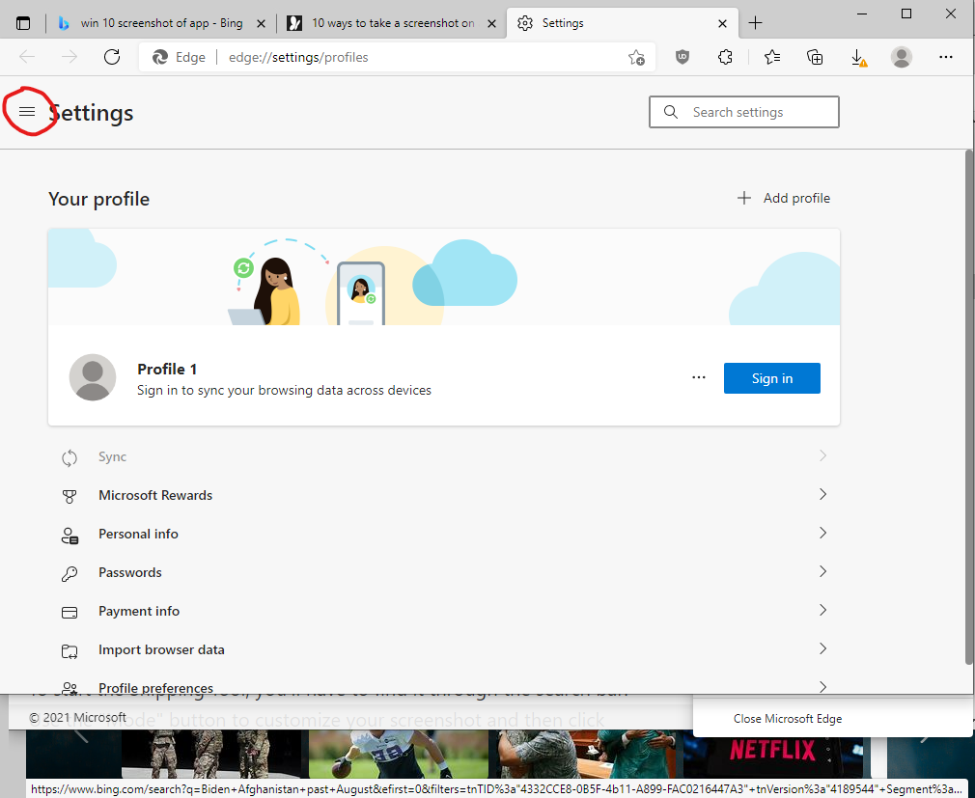This screenshot has height=798, width=975.
Task: Click the football player thumbnail in background page
Action: coord(398,754)
